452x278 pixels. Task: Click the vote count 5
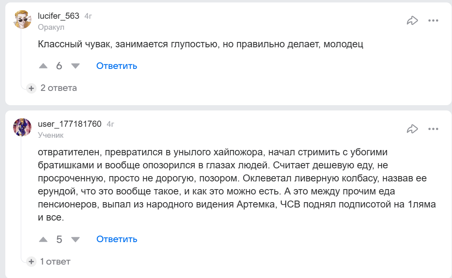(x=59, y=239)
